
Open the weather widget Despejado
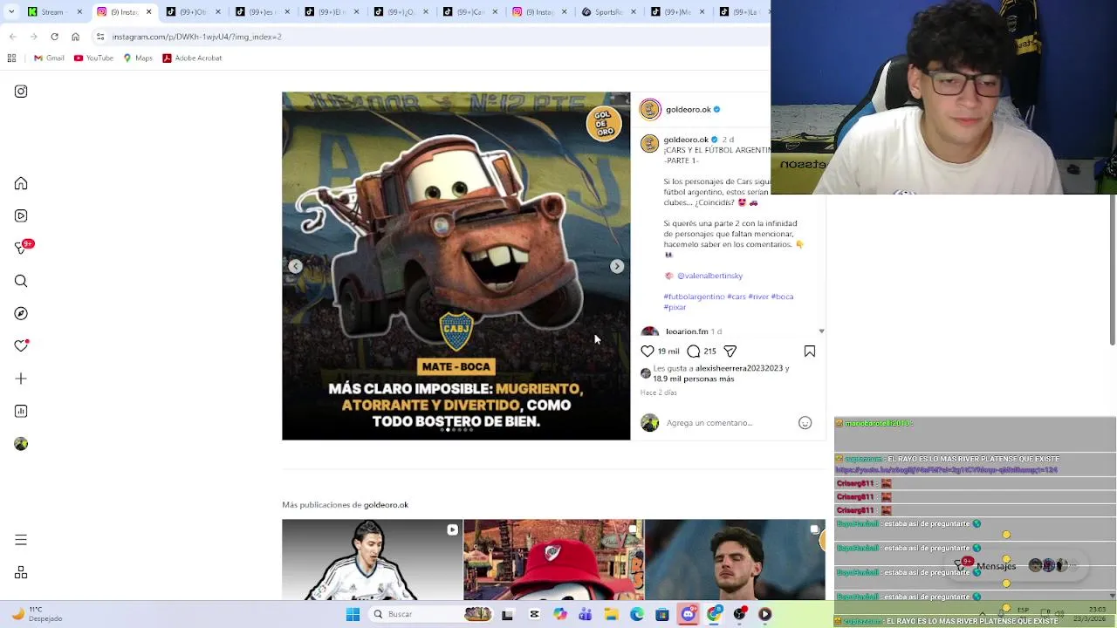coord(35,615)
